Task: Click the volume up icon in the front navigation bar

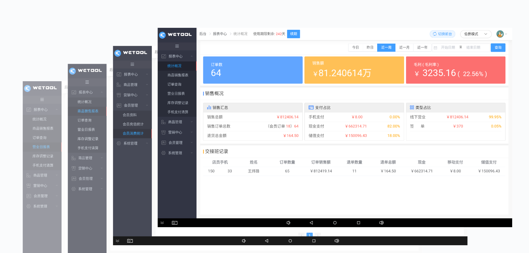Action: 381,223
